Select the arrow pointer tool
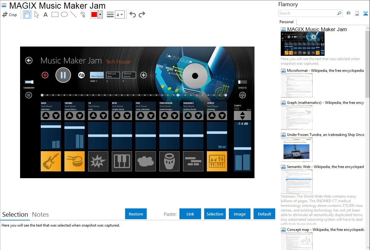The image size is (370, 250). point(36,14)
